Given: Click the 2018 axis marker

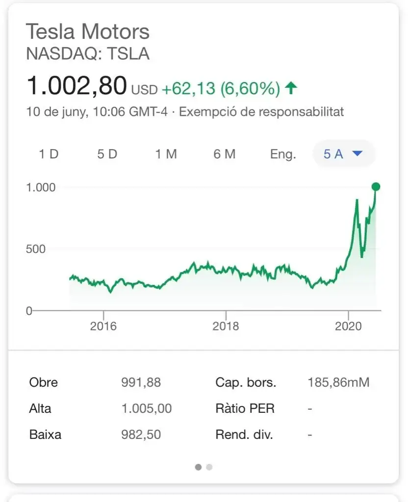Looking at the screenshot, I should [226, 326].
